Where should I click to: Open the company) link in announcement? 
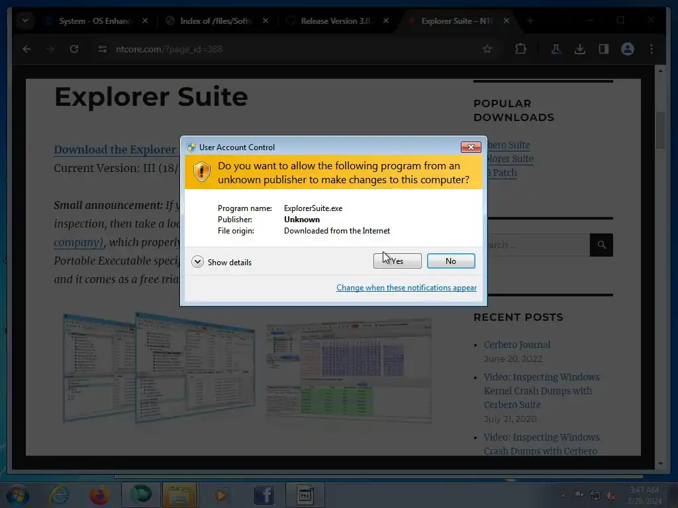(78, 242)
